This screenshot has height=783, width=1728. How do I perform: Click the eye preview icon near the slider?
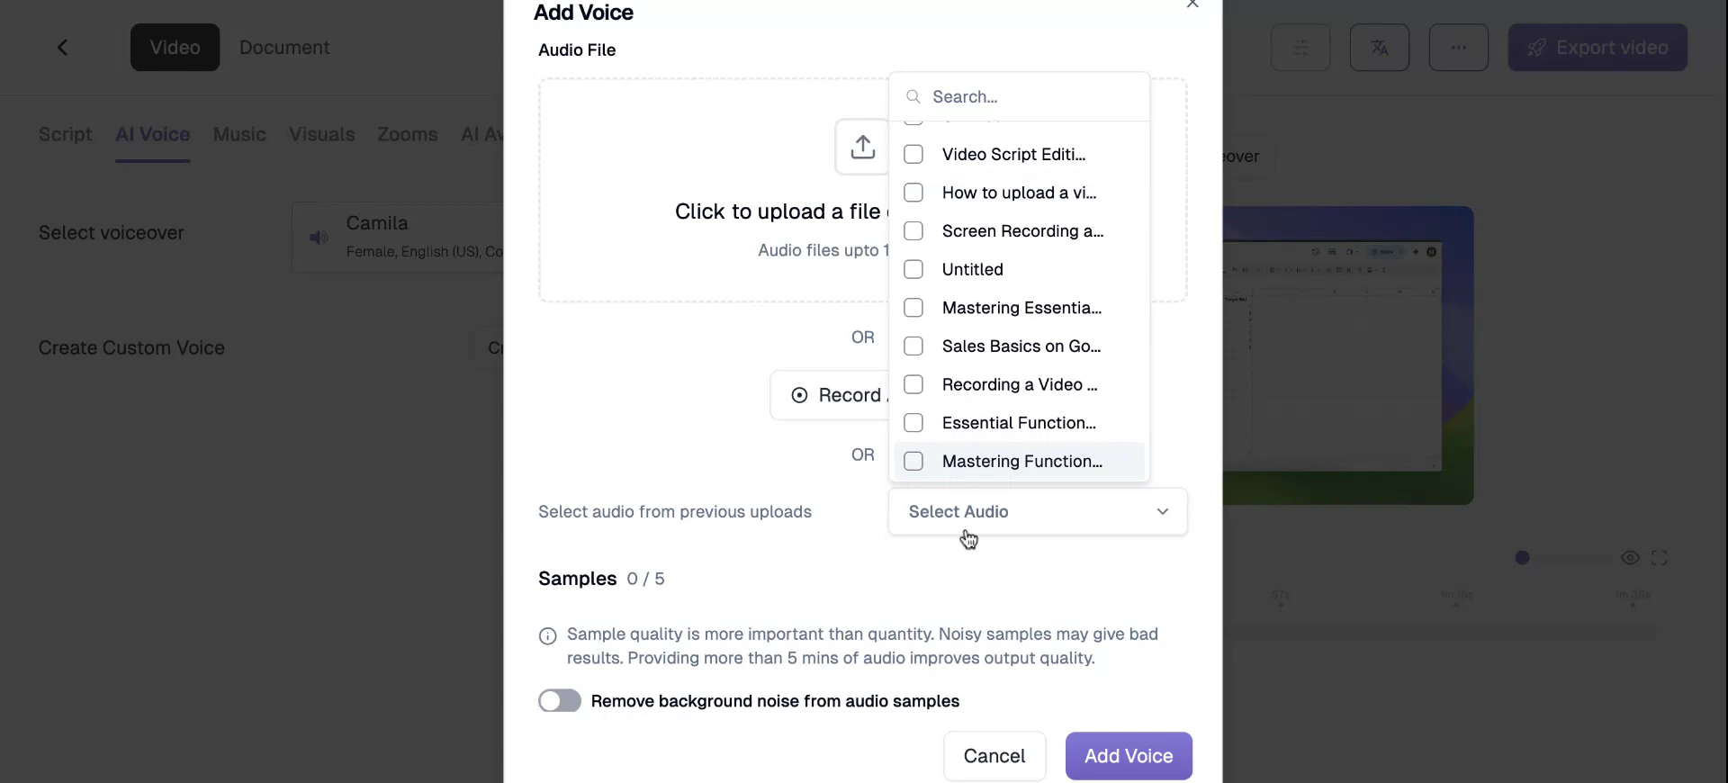pos(1630,558)
